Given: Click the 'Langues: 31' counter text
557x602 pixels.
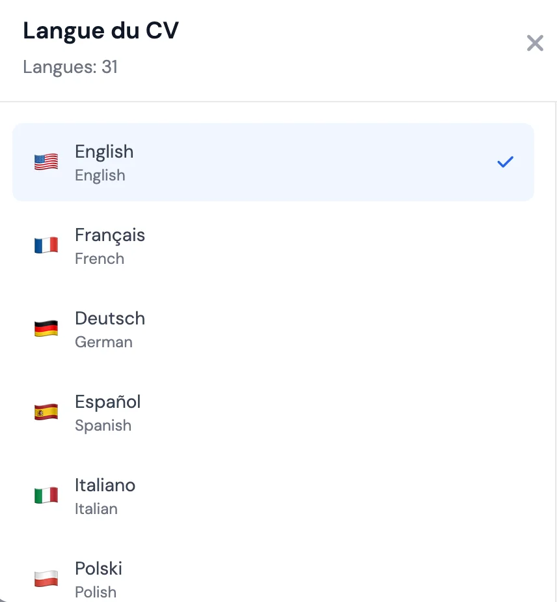Looking at the screenshot, I should pos(70,66).
